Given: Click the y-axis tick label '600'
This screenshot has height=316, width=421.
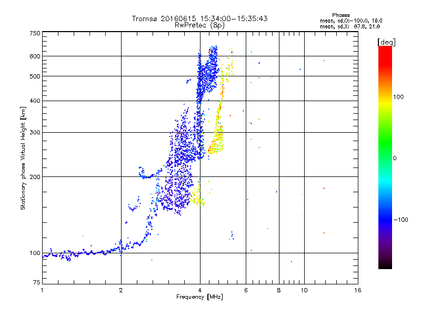Looking at the screenshot, I should pyautogui.click(x=35, y=56).
